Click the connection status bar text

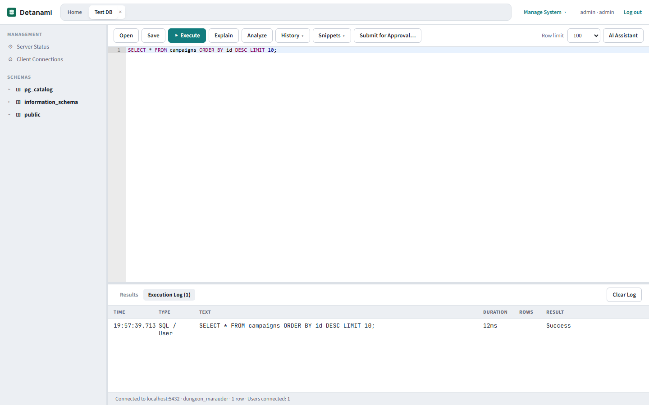pyautogui.click(x=203, y=399)
